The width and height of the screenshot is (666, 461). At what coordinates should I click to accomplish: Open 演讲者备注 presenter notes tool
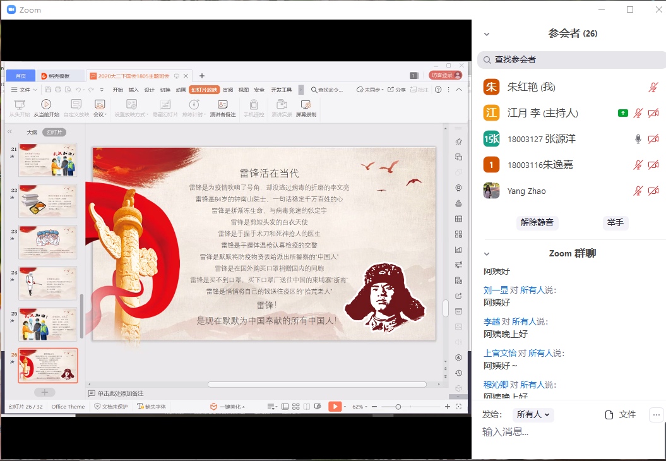pos(222,104)
